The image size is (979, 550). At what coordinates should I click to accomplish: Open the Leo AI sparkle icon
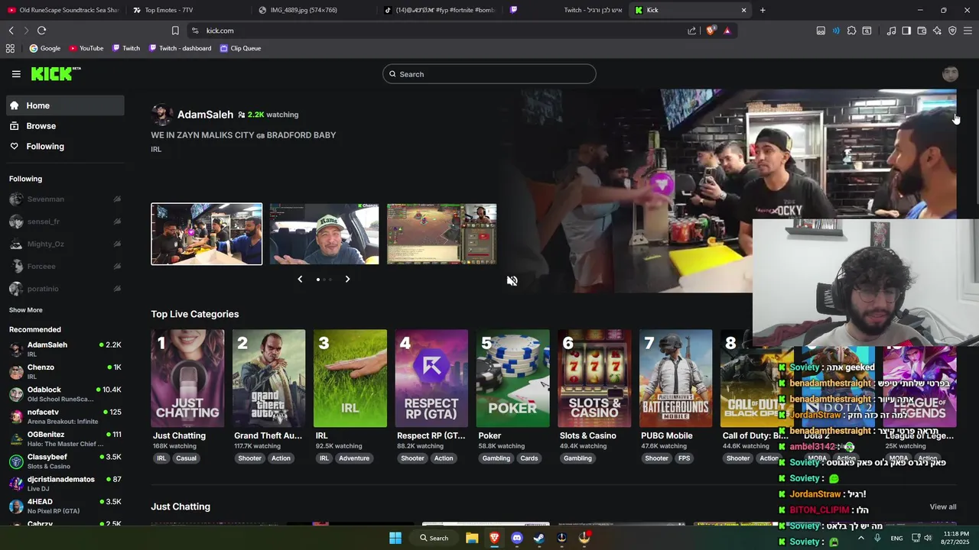point(937,31)
